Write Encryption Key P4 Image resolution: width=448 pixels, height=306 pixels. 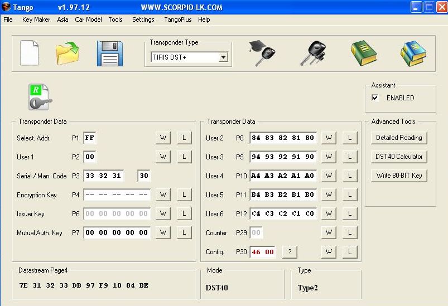163,195
